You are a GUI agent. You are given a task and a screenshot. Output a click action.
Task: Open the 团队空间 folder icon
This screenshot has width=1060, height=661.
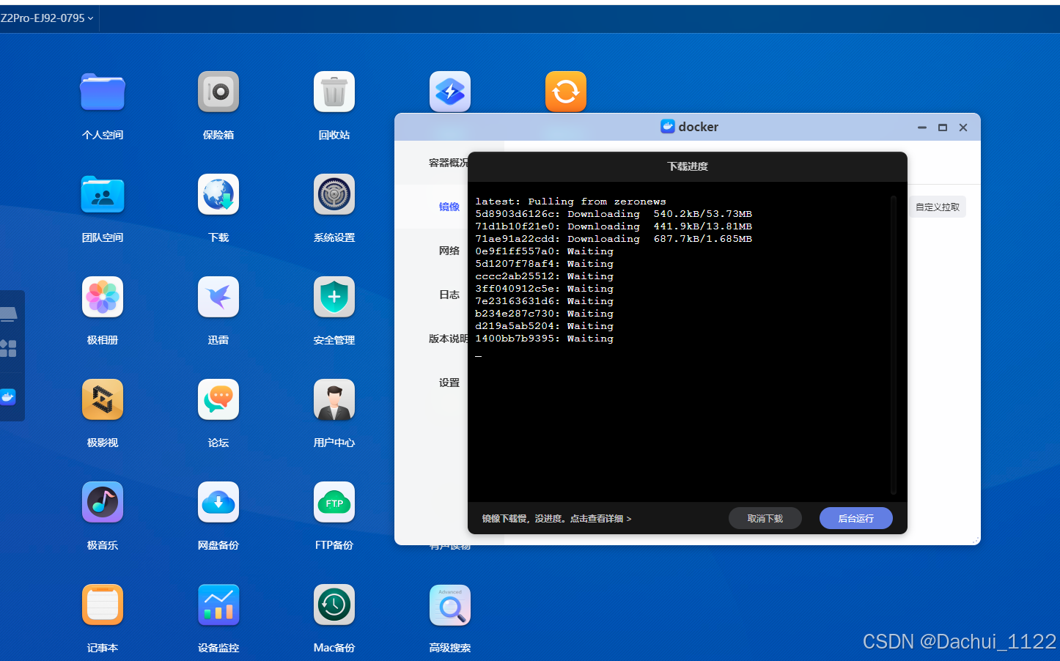[x=103, y=194]
